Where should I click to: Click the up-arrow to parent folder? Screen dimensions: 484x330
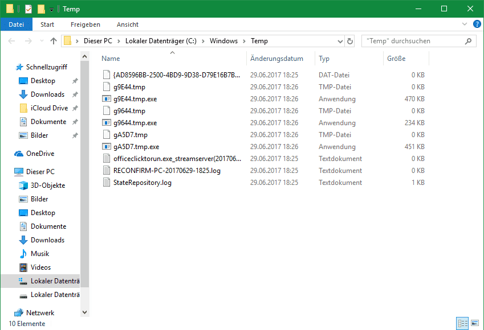coord(54,41)
